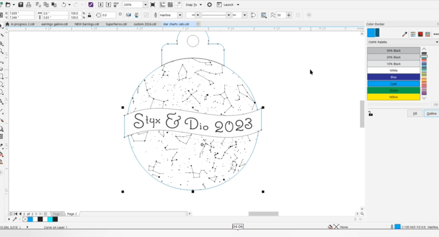This screenshot has height=237, width=439.
Task: Toggle the lock icon in Color Docker
Action: (x=370, y=114)
